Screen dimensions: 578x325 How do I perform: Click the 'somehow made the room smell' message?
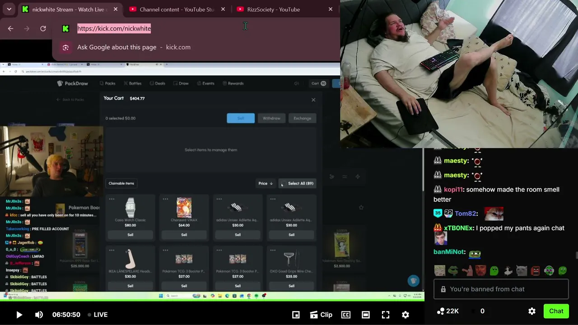(x=496, y=195)
